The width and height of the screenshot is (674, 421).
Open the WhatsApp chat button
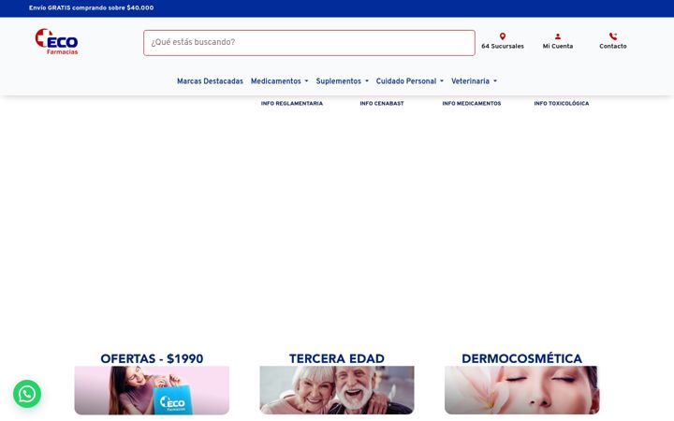27,394
